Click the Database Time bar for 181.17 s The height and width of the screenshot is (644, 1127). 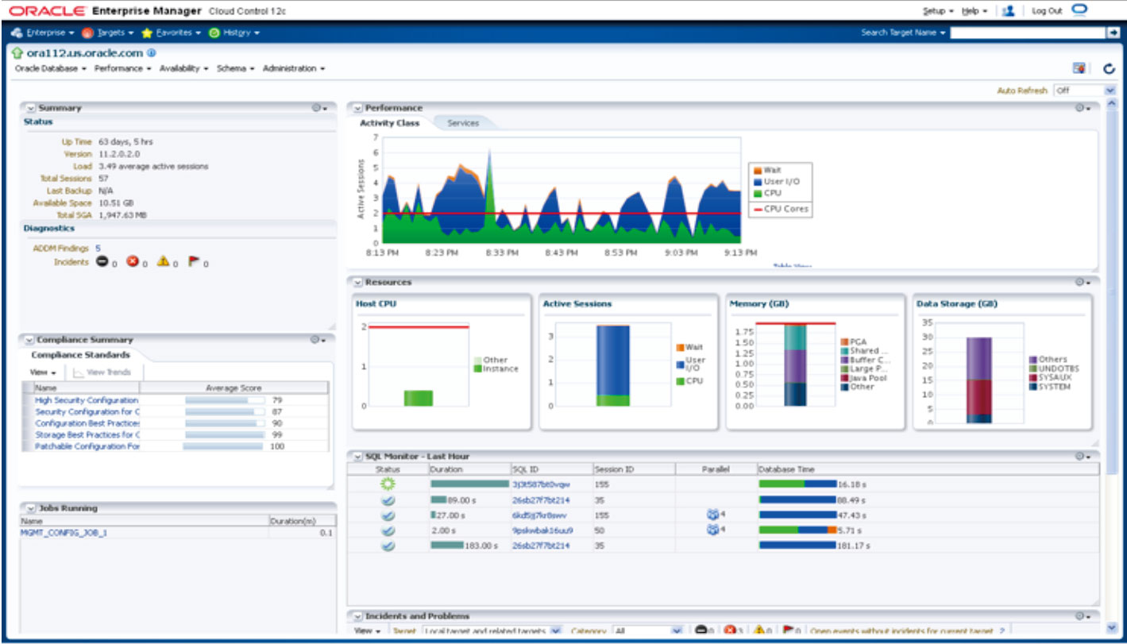797,546
